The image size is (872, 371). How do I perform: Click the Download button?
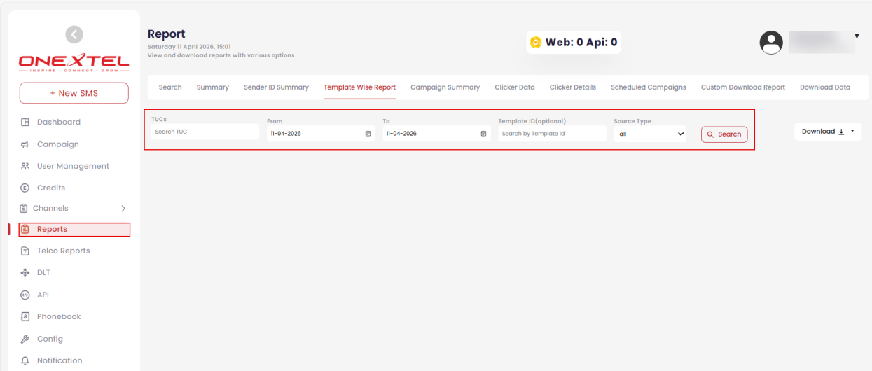tap(828, 132)
